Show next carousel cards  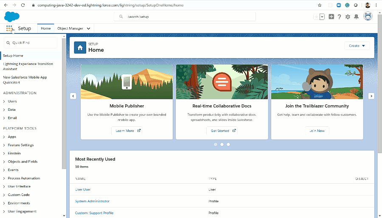click(x=371, y=96)
